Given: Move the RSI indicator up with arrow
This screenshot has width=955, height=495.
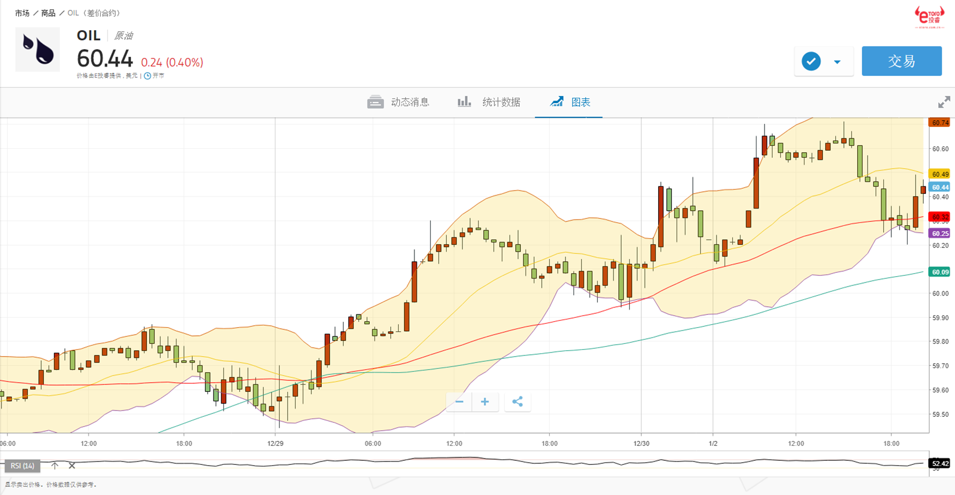Looking at the screenshot, I should tap(54, 465).
